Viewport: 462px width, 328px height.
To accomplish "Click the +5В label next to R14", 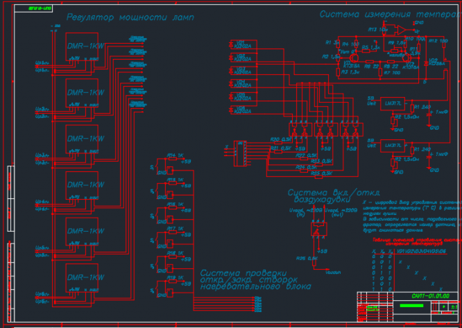I will pyautogui.click(x=186, y=162).
